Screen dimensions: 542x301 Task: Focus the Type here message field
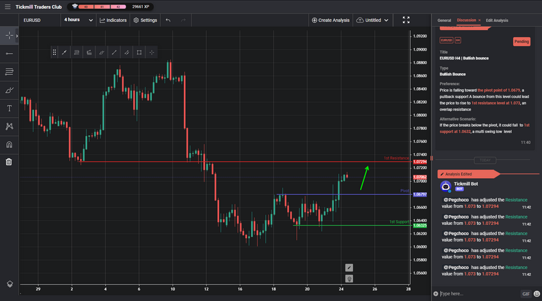479,294
